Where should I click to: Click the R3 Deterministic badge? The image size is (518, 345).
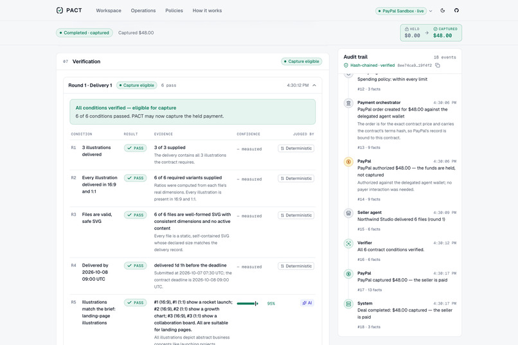click(296, 215)
